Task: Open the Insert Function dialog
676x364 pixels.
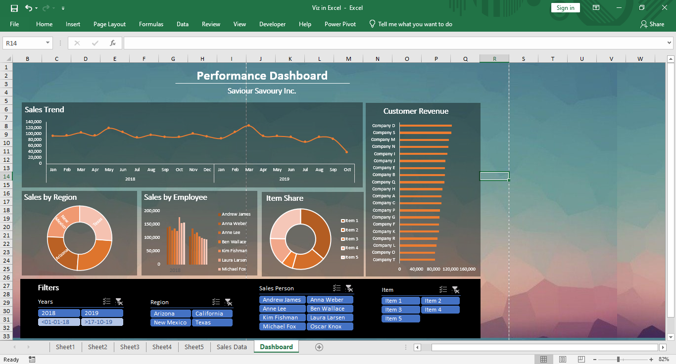Action: (113, 43)
